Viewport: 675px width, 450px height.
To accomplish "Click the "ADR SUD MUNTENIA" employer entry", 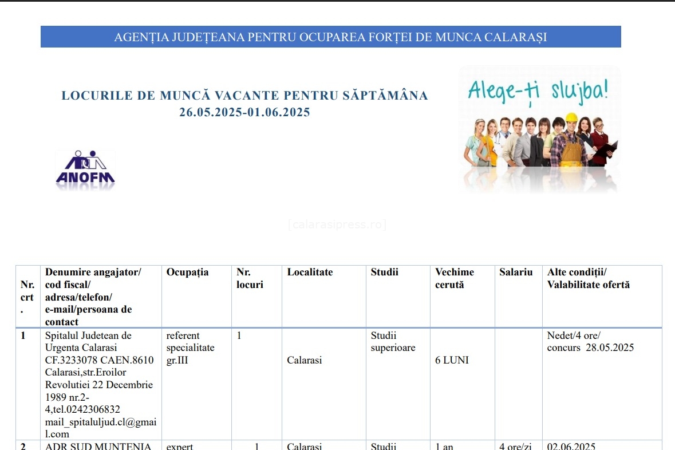I will pos(98,447).
